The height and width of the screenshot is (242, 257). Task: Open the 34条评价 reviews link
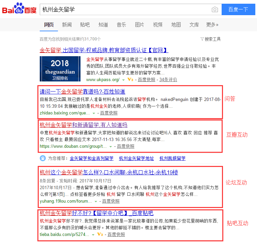coord(168,79)
